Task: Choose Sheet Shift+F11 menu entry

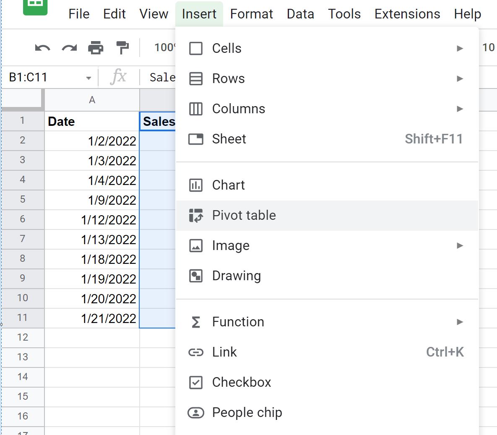Action: tap(327, 139)
